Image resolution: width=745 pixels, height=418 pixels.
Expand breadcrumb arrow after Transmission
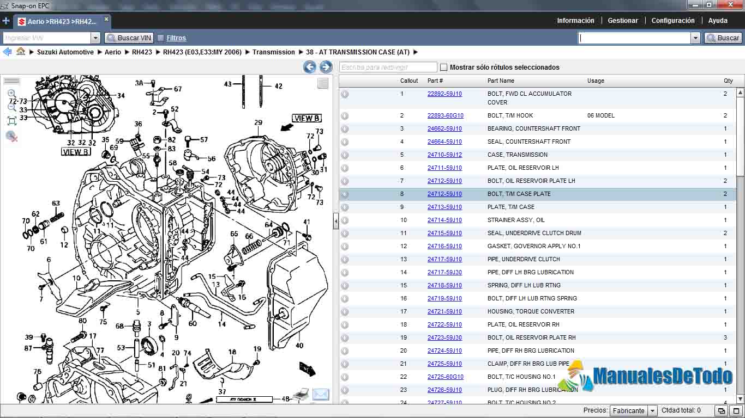click(301, 52)
